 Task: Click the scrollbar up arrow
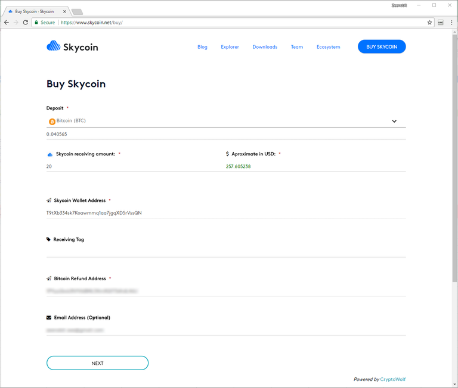click(454, 32)
